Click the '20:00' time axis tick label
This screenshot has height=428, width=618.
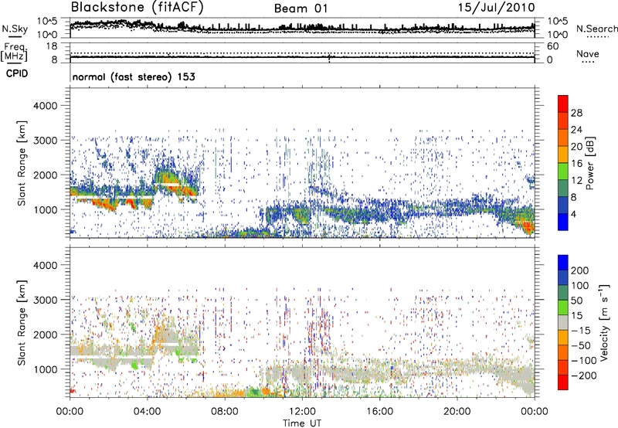(x=457, y=412)
